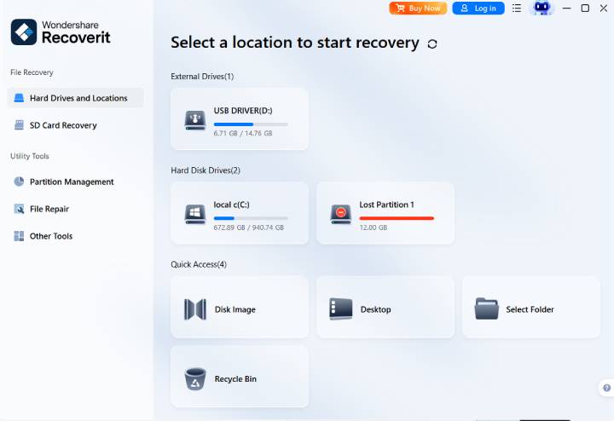Click the Other Tools grid icon

[19, 236]
